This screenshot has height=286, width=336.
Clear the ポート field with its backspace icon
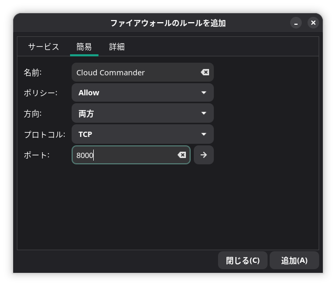(x=182, y=155)
